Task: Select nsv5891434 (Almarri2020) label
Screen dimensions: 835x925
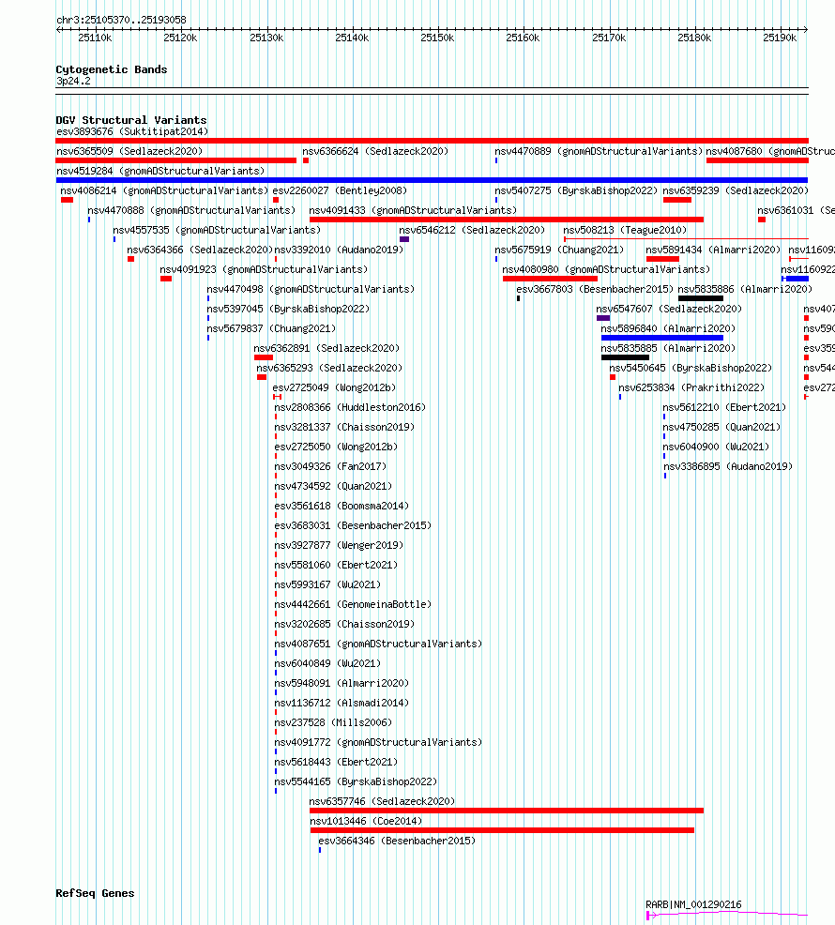Action: [x=713, y=250]
